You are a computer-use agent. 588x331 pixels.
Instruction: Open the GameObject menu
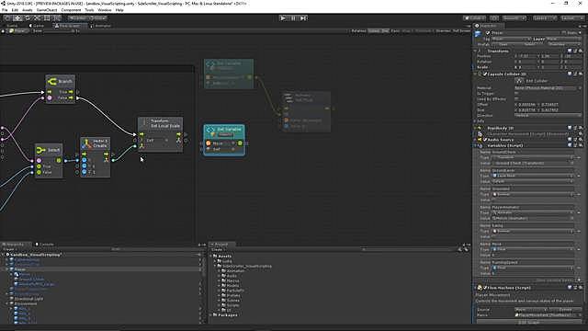pyautogui.click(x=47, y=10)
